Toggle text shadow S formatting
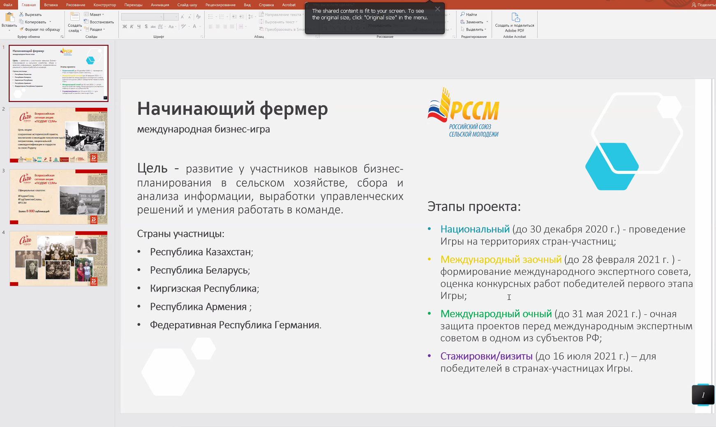Image resolution: width=716 pixels, height=427 pixels. (146, 26)
